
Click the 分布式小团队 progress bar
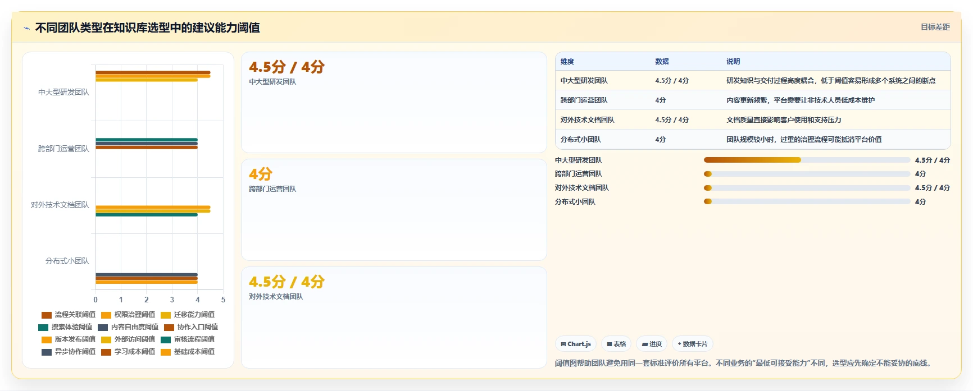coord(807,201)
